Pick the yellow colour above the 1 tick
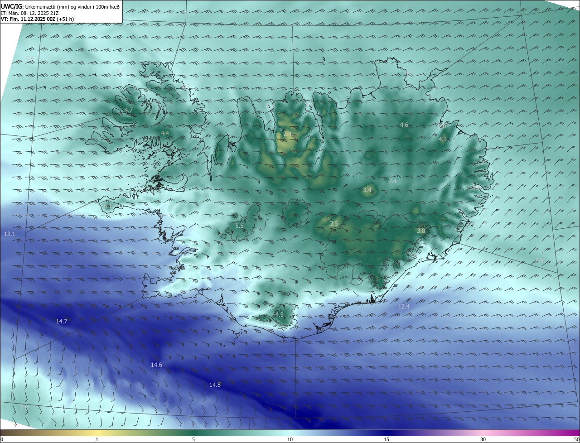The height and width of the screenshot is (443, 580). point(97,433)
